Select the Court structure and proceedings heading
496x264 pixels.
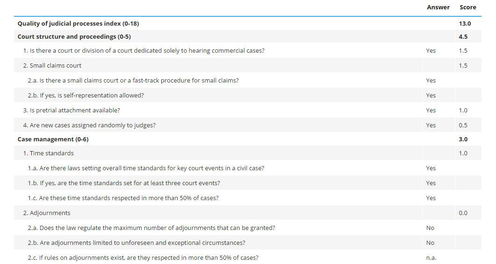(74, 36)
